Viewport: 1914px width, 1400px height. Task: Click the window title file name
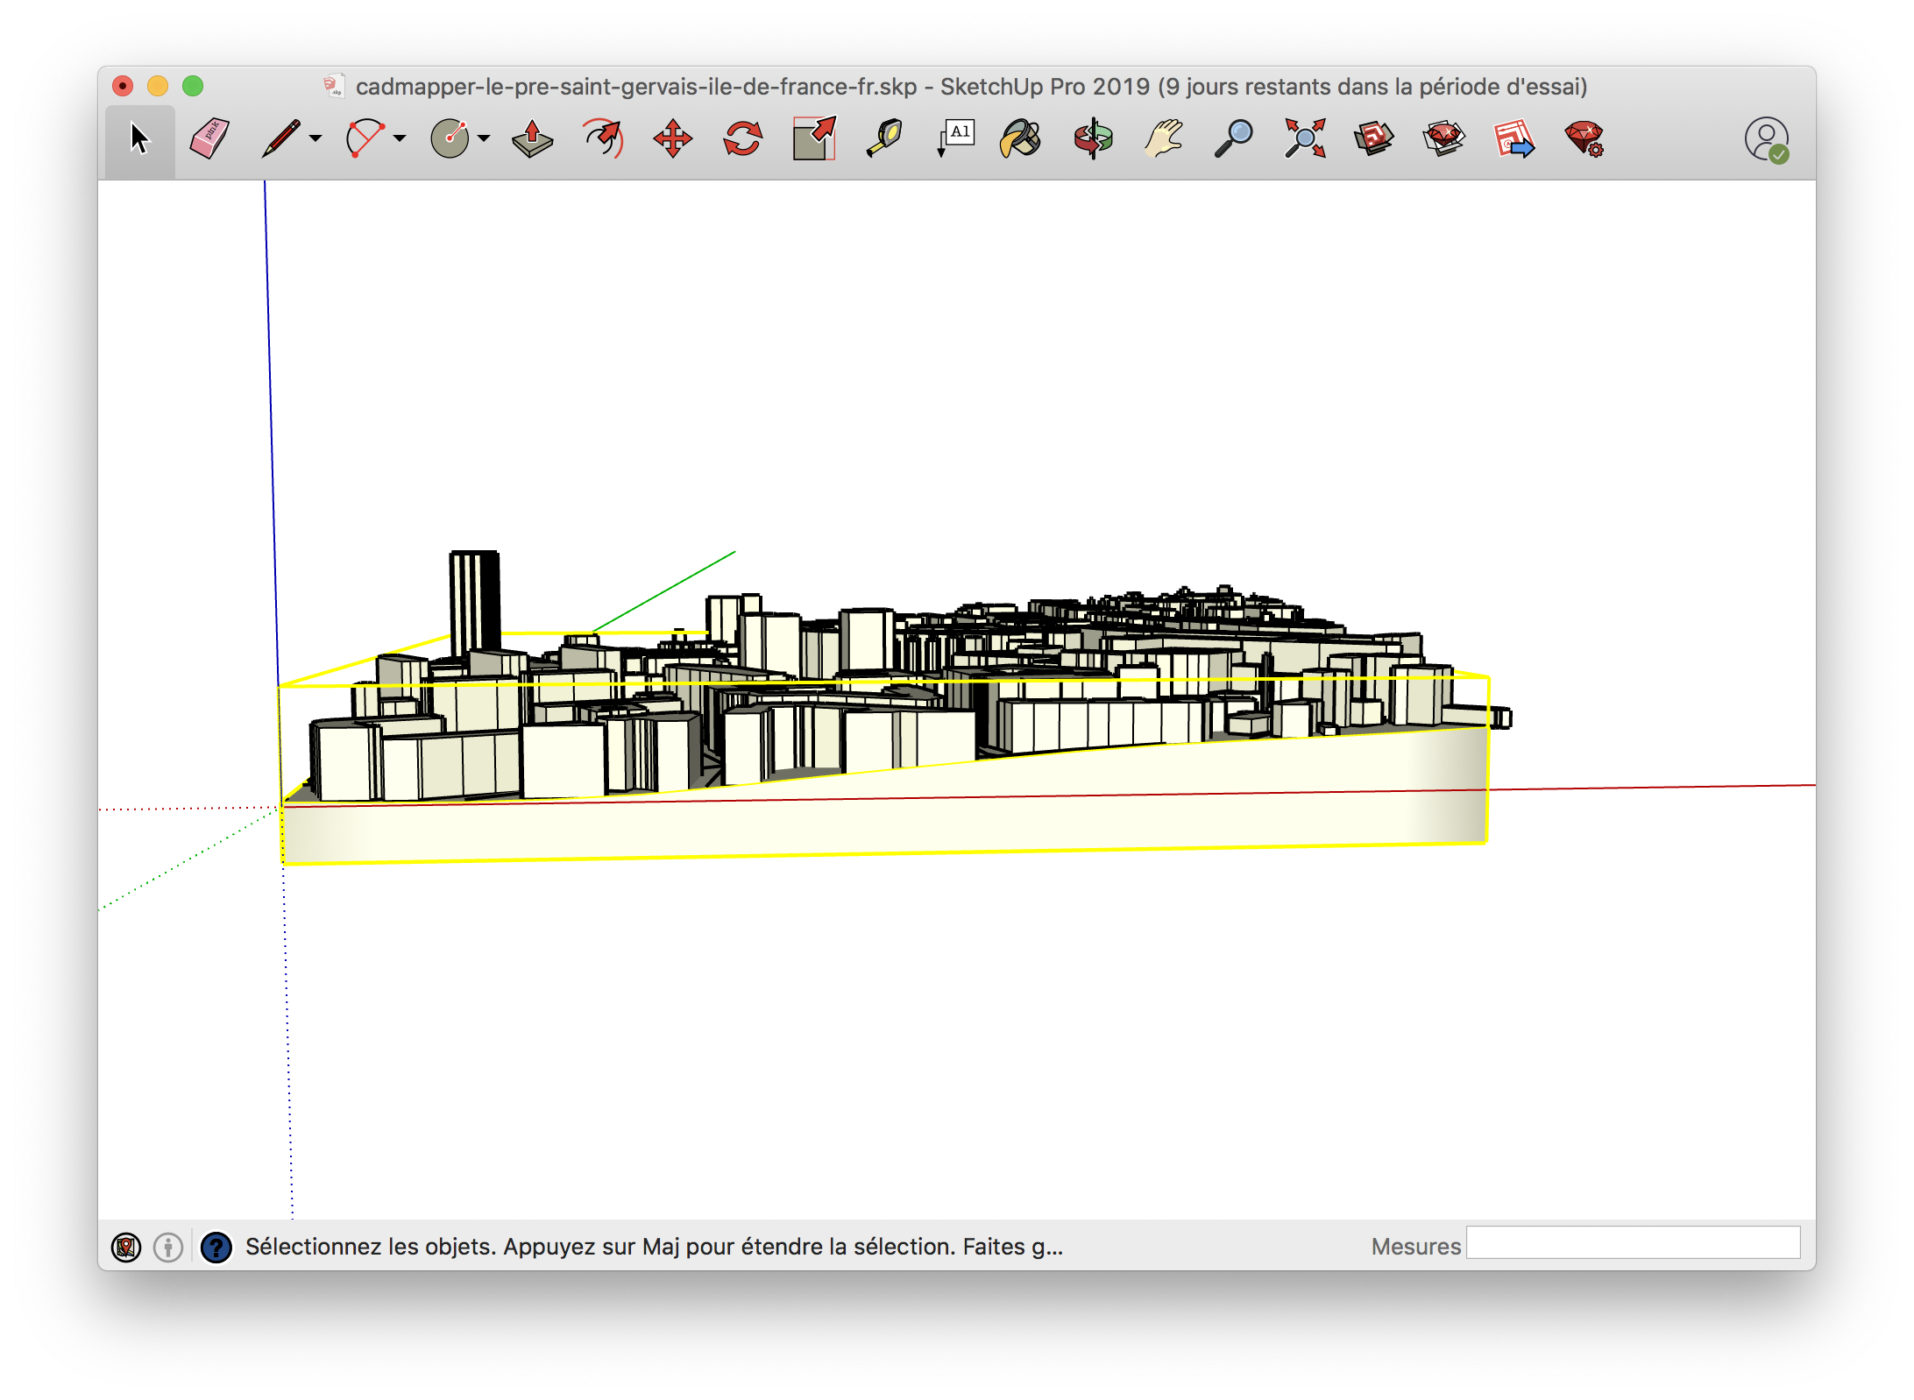636,87
